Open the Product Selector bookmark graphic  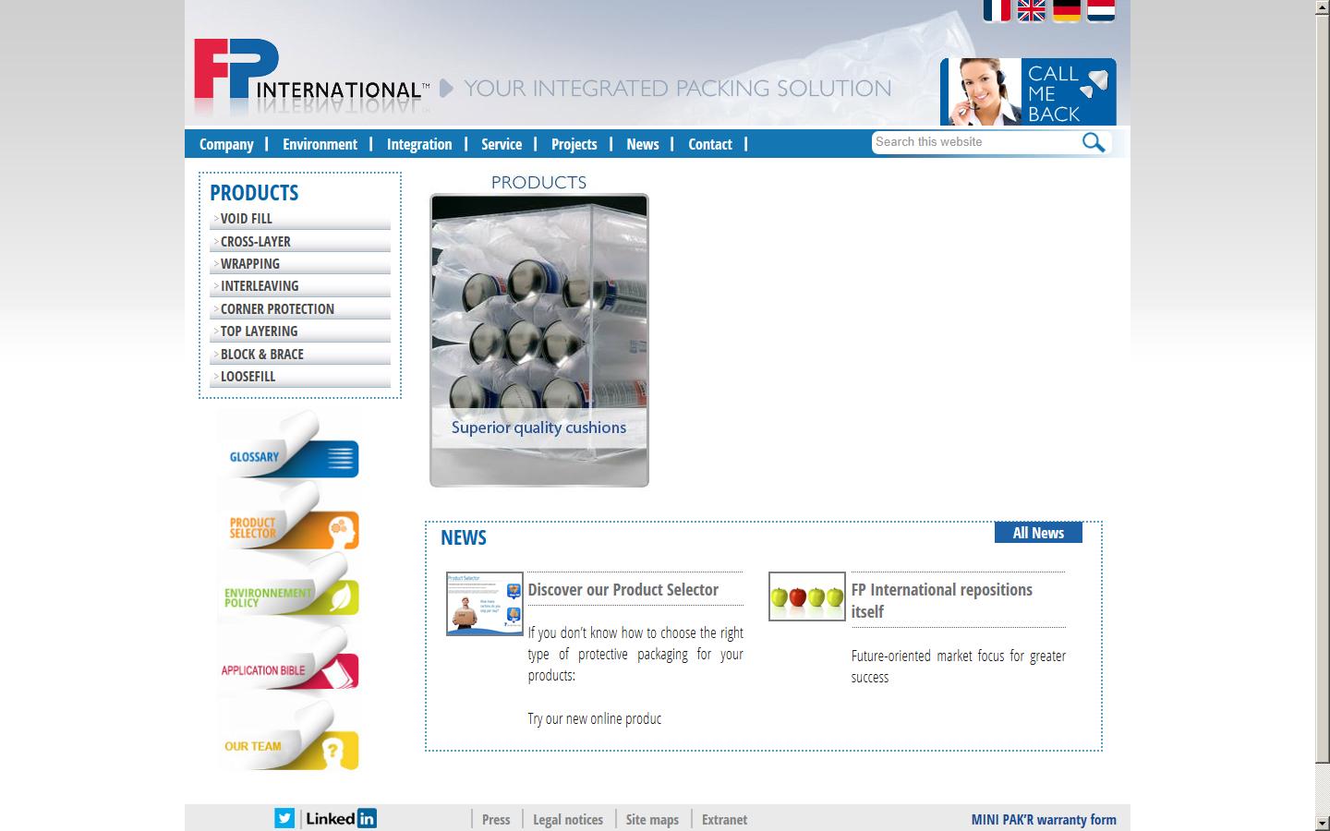coord(286,529)
